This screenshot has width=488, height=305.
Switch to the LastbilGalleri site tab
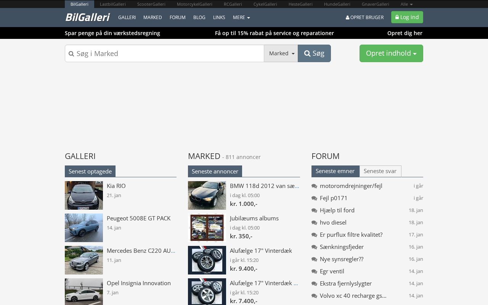click(x=113, y=4)
